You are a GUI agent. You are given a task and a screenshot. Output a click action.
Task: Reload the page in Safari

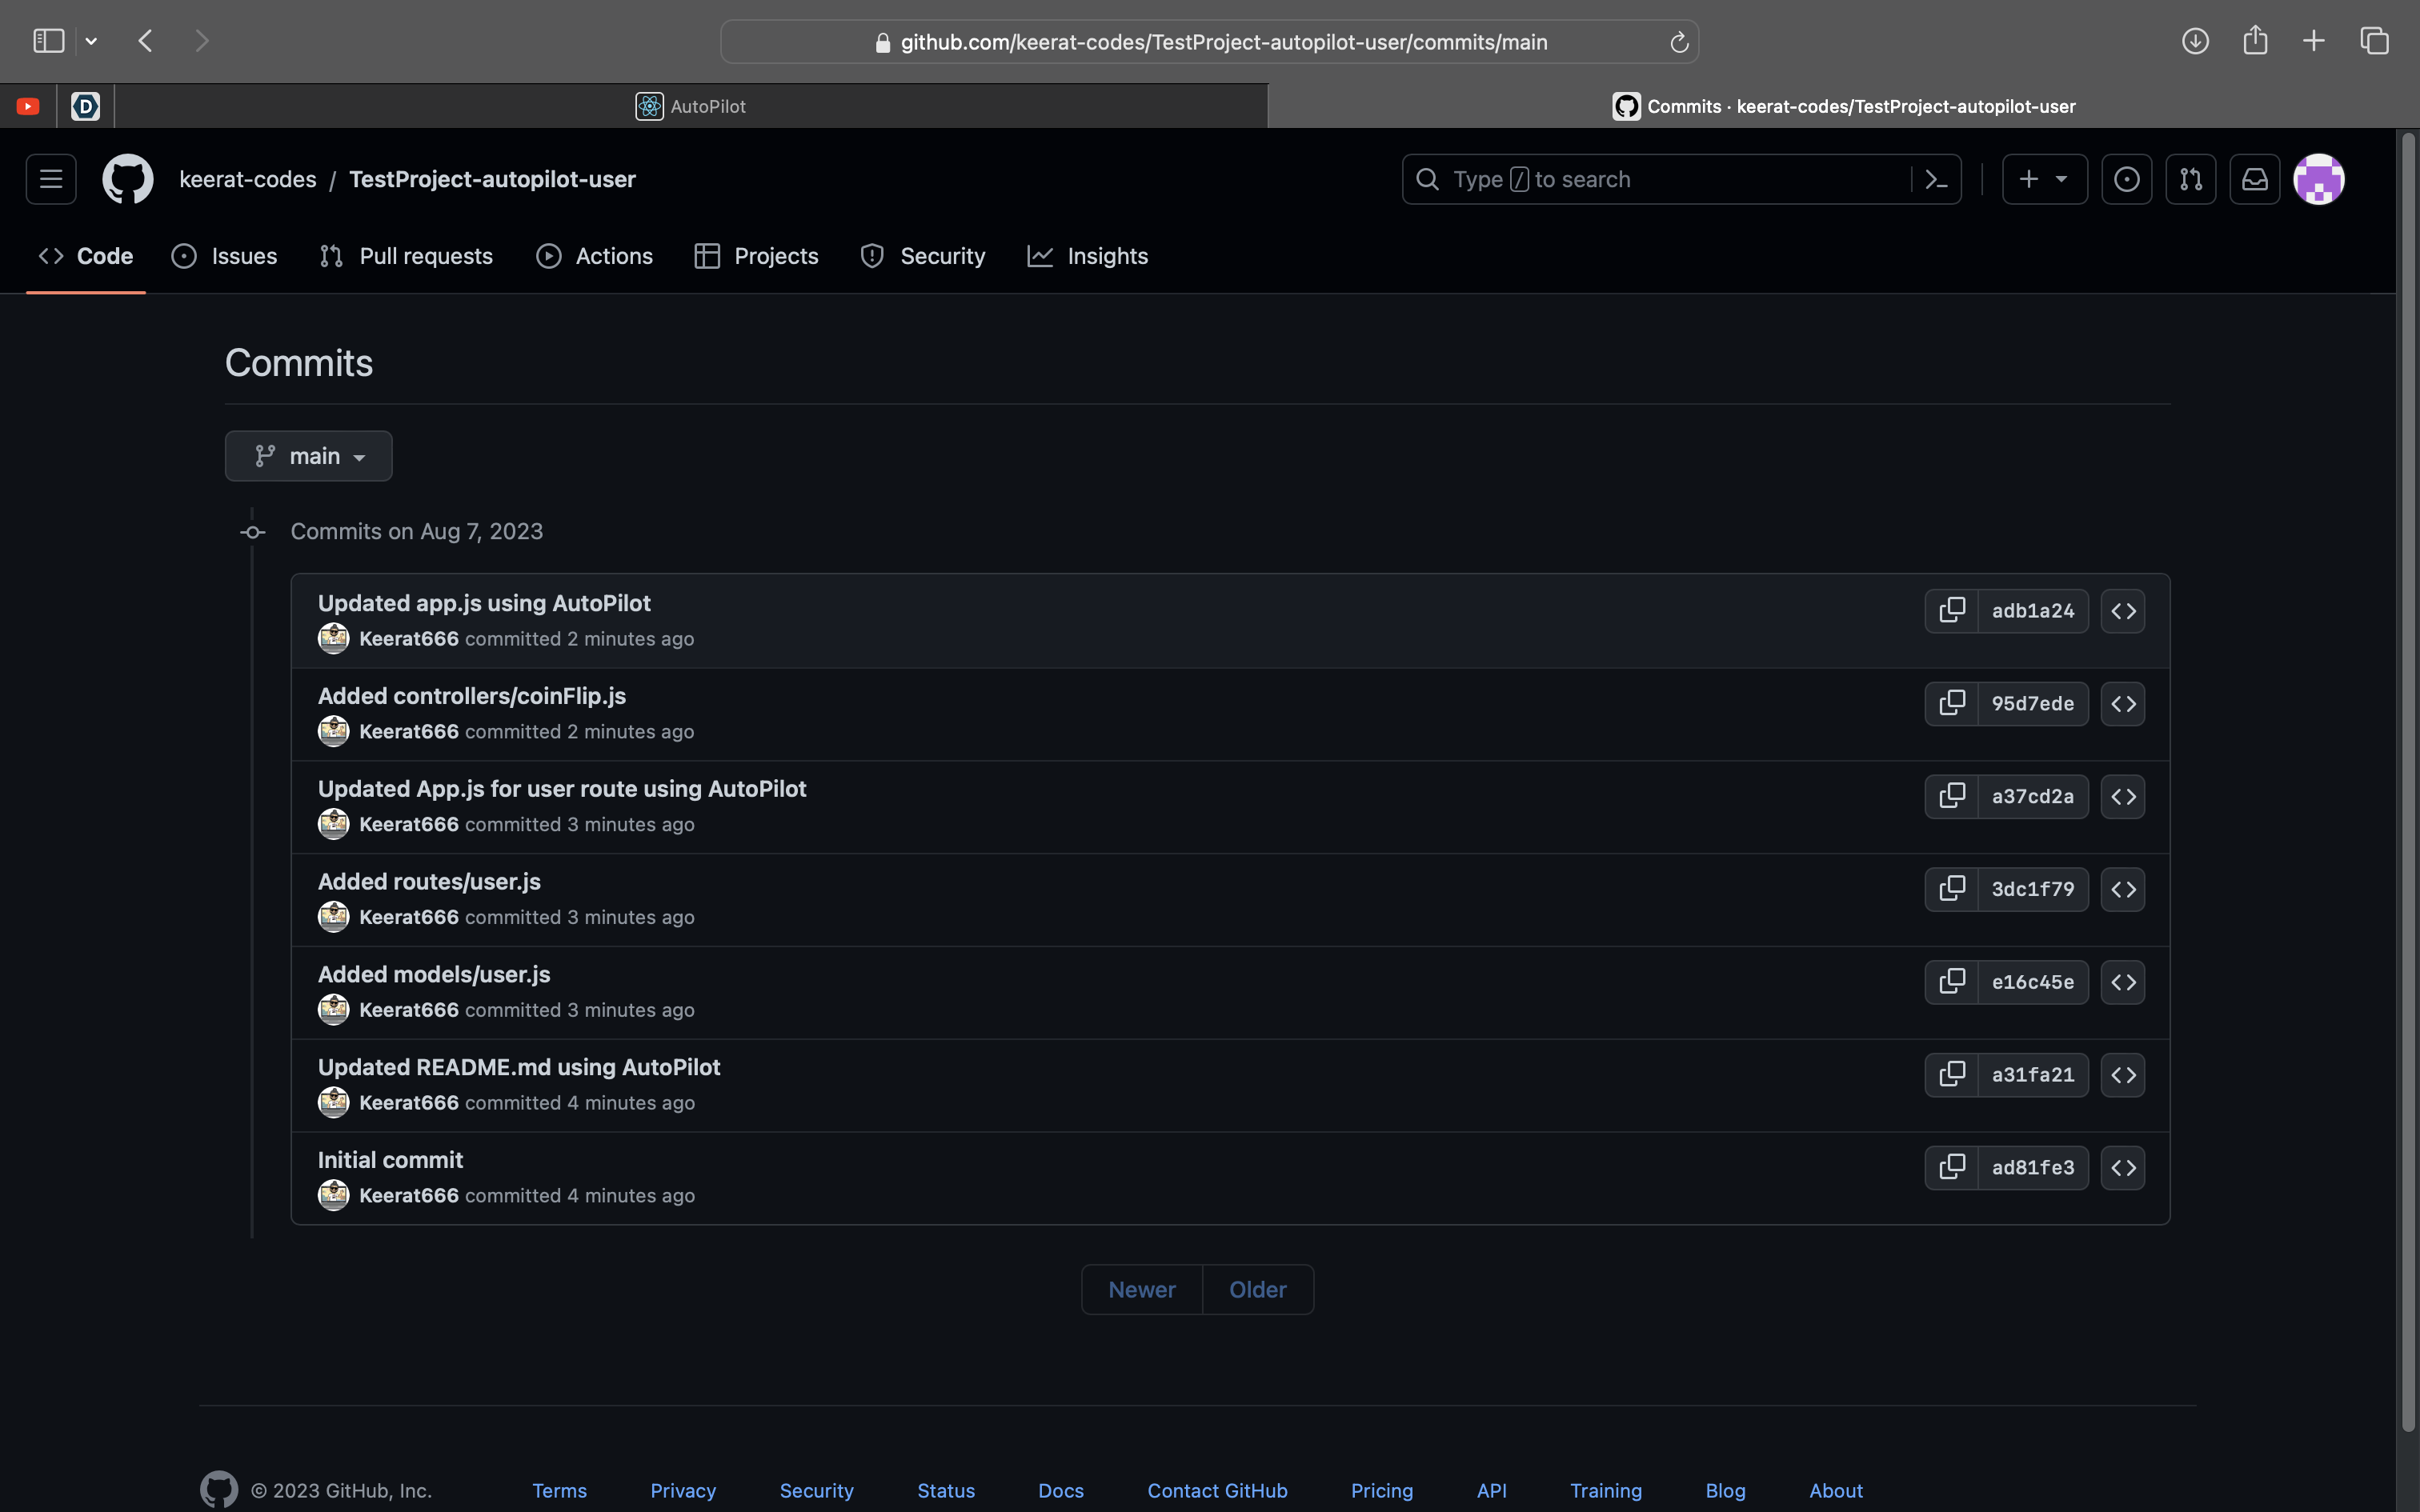point(1679,42)
